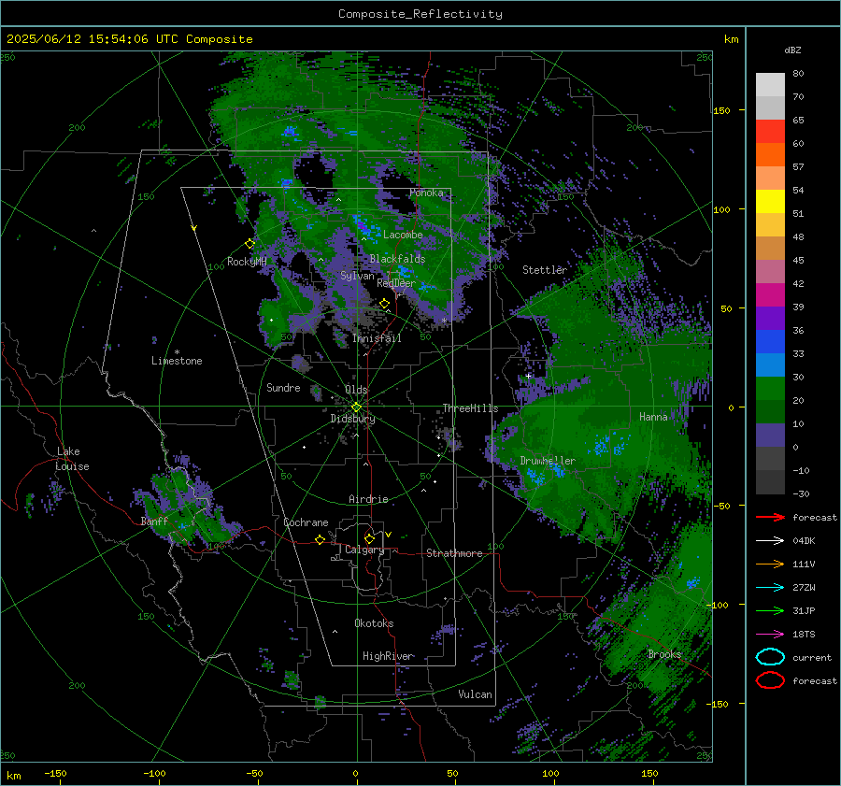Viewport: 841px width, 786px height.
Task: Click the Olds label
Action: pos(356,389)
